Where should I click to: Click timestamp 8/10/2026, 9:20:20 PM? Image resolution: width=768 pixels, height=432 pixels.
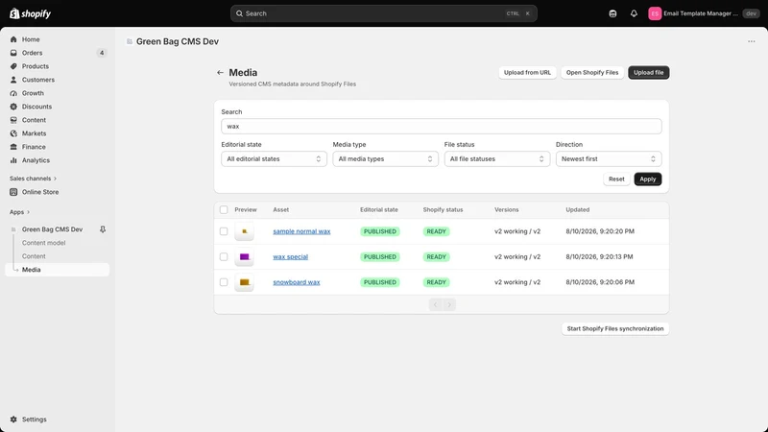600,231
